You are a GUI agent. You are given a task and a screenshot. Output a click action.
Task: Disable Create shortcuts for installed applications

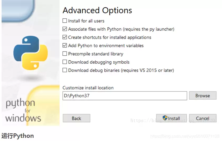[65, 37]
